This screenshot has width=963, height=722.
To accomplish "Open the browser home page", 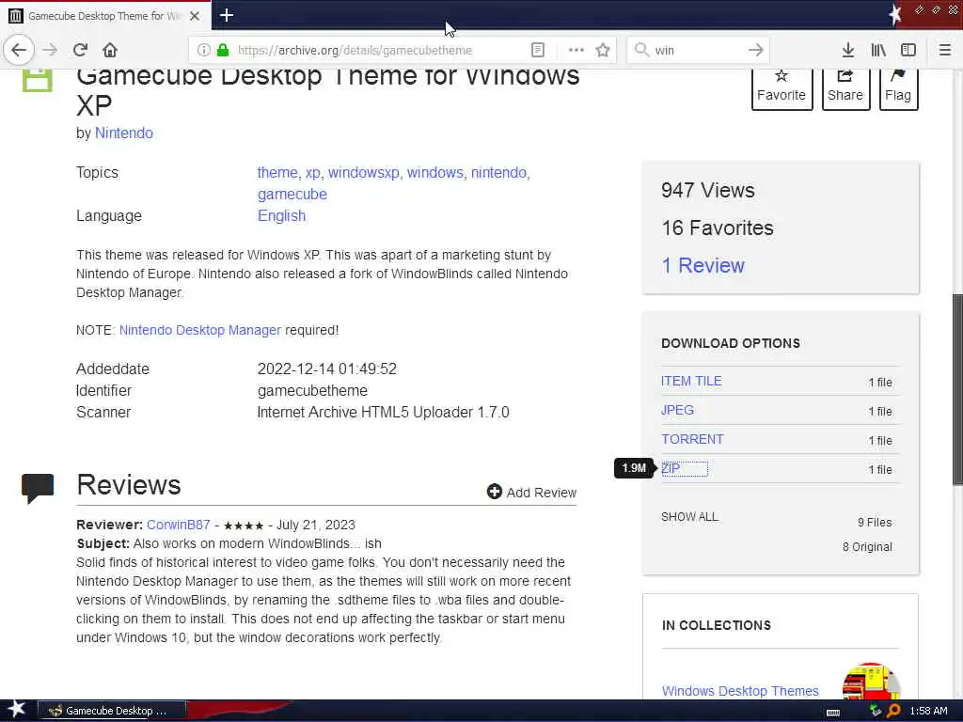I will [109, 50].
